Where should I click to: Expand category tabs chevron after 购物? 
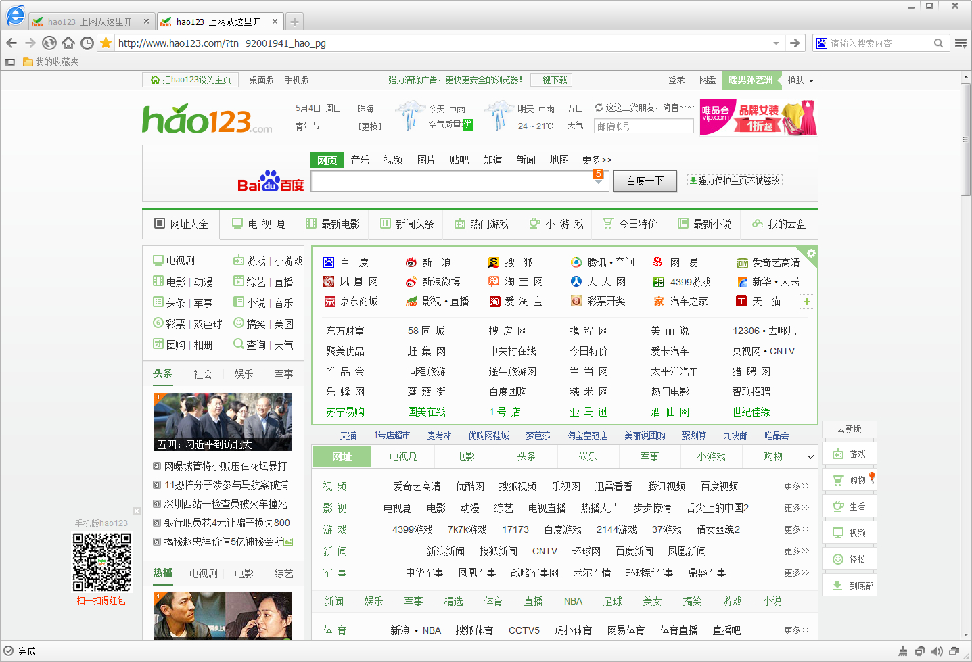[810, 457]
